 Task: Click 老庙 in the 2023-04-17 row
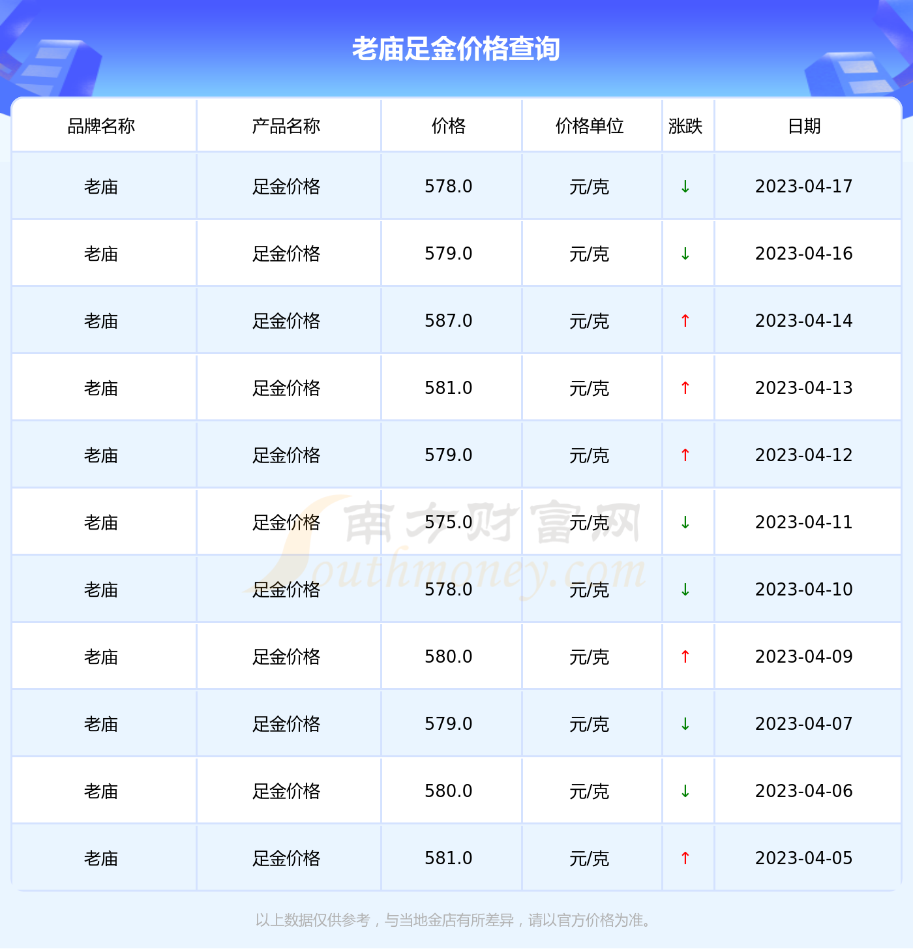point(101,187)
